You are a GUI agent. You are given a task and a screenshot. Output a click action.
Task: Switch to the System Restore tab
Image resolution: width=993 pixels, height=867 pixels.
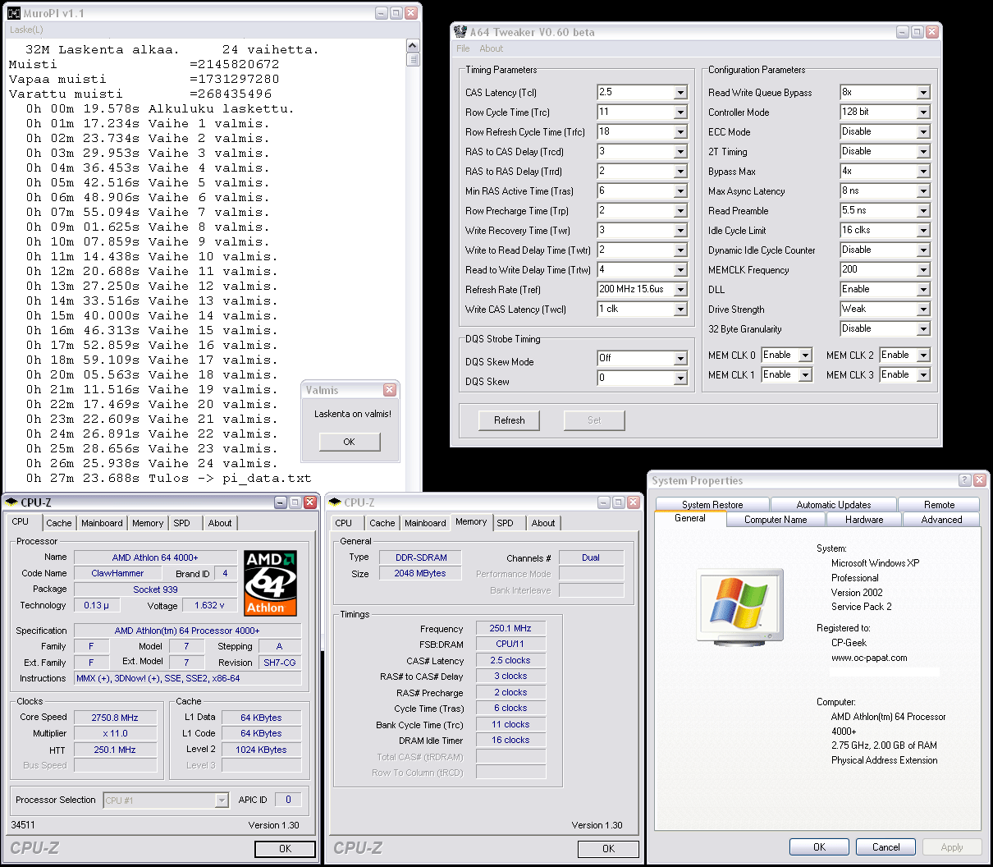[x=712, y=505]
